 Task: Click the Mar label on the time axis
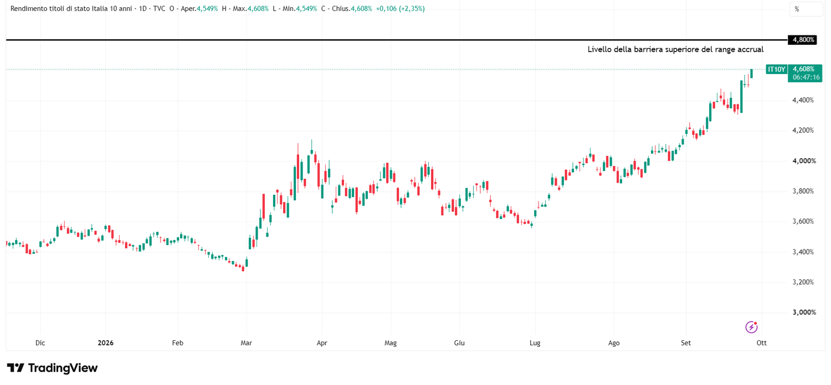pos(247,343)
